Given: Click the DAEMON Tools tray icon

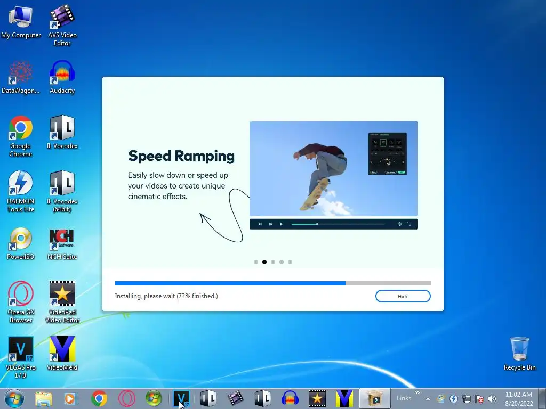Looking at the screenshot, I should (x=453, y=399).
